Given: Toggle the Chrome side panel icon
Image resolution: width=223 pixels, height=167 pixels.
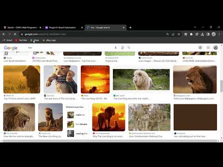Looking at the screenshot, I should click(208, 34).
